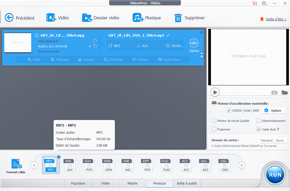Select the AC3 format
Screen dimensions: 290x191
point(186,165)
